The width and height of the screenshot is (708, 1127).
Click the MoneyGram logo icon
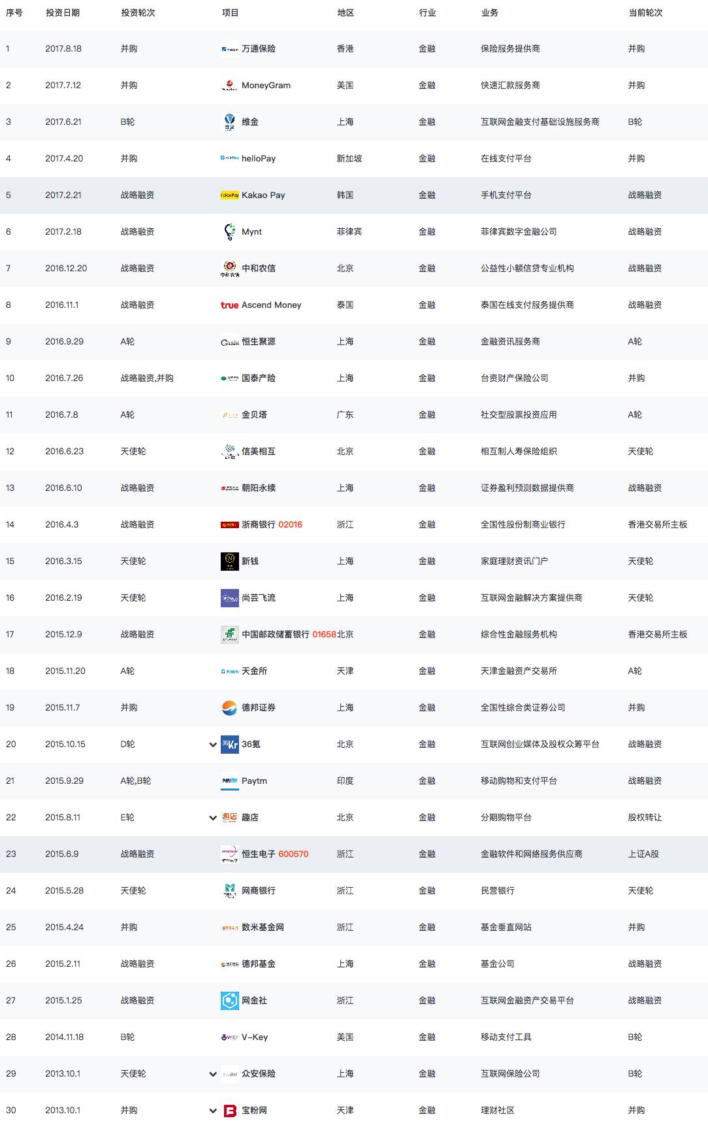coord(229,86)
